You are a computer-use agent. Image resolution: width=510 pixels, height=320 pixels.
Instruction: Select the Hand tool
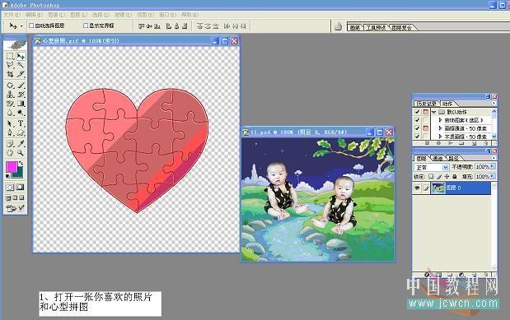[x=10, y=152]
